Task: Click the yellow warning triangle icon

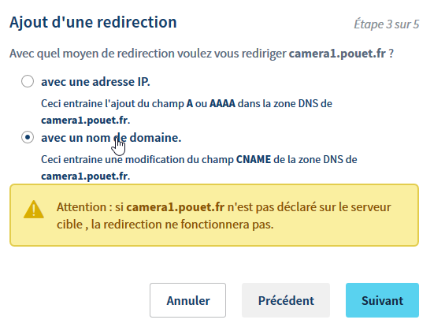Action: (34, 210)
